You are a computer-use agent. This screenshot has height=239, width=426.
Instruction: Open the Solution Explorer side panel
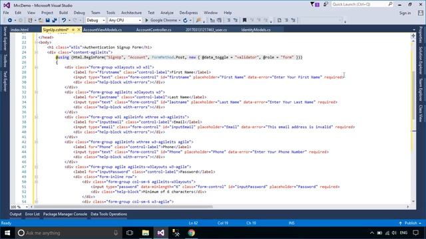421,60
